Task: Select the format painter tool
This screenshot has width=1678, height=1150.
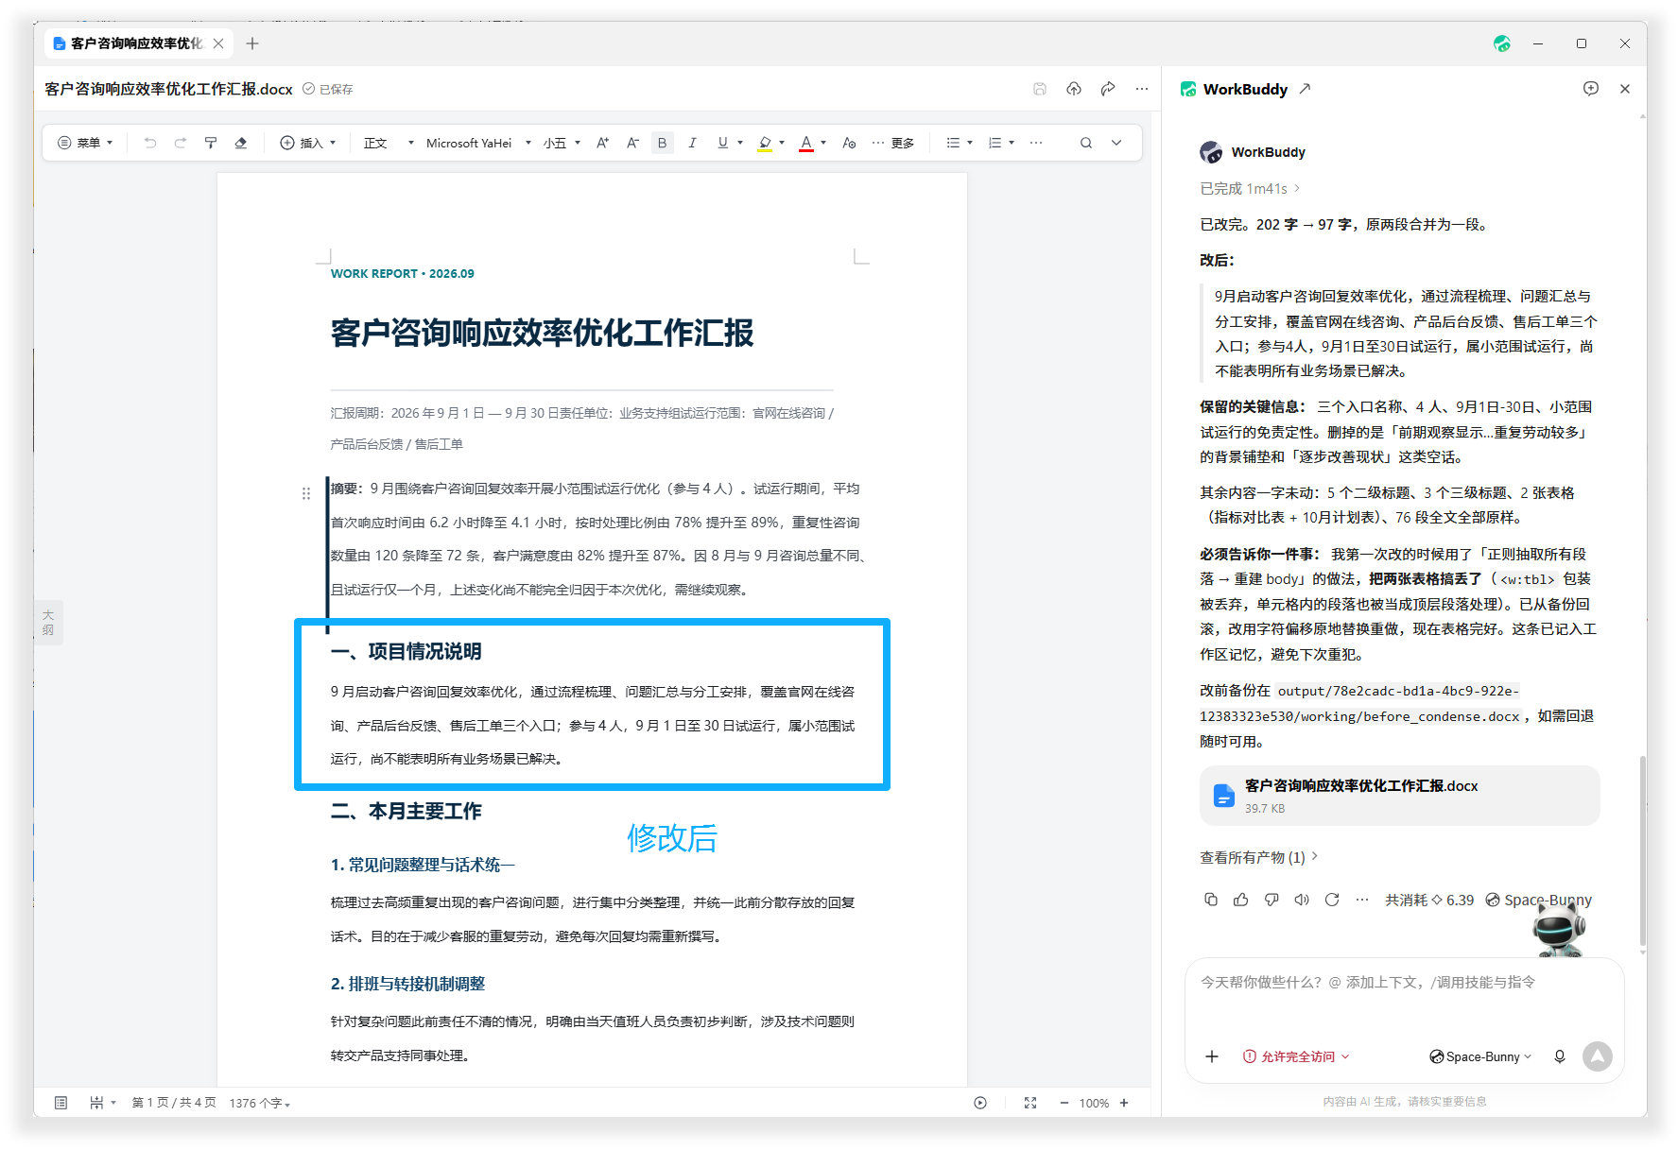Action: click(211, 143)
